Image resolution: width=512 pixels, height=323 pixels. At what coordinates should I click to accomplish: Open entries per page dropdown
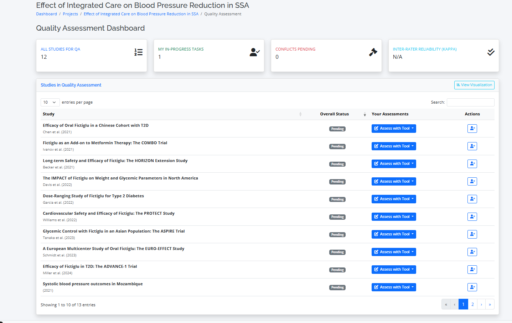[50, 102]
